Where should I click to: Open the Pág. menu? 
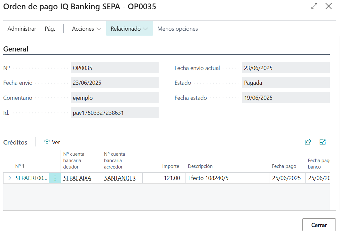50,29
